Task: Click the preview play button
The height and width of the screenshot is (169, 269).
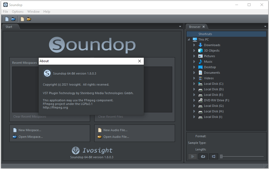Action: coord(192,156)
